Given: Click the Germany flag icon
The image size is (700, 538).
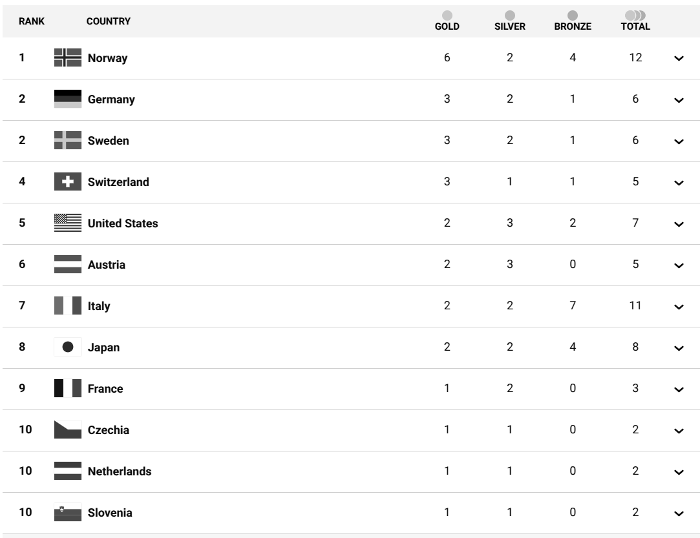Looking at the screenshot, I should (67, 99).
